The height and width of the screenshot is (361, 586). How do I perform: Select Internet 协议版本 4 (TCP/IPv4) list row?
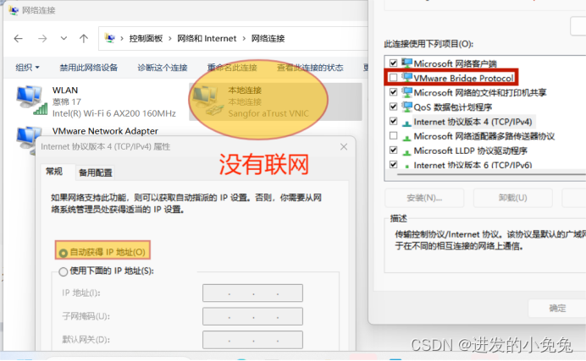[x=473, y=122]
